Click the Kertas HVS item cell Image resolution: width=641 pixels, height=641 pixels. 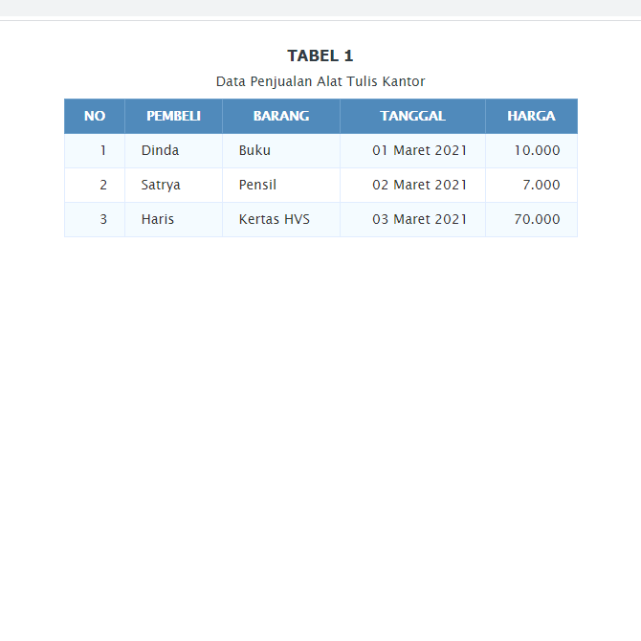tap(281, 219)
